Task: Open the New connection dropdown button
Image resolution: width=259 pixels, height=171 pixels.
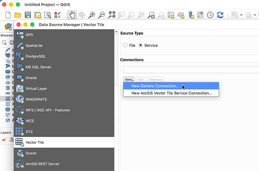Action: click(x=129, y=80)
